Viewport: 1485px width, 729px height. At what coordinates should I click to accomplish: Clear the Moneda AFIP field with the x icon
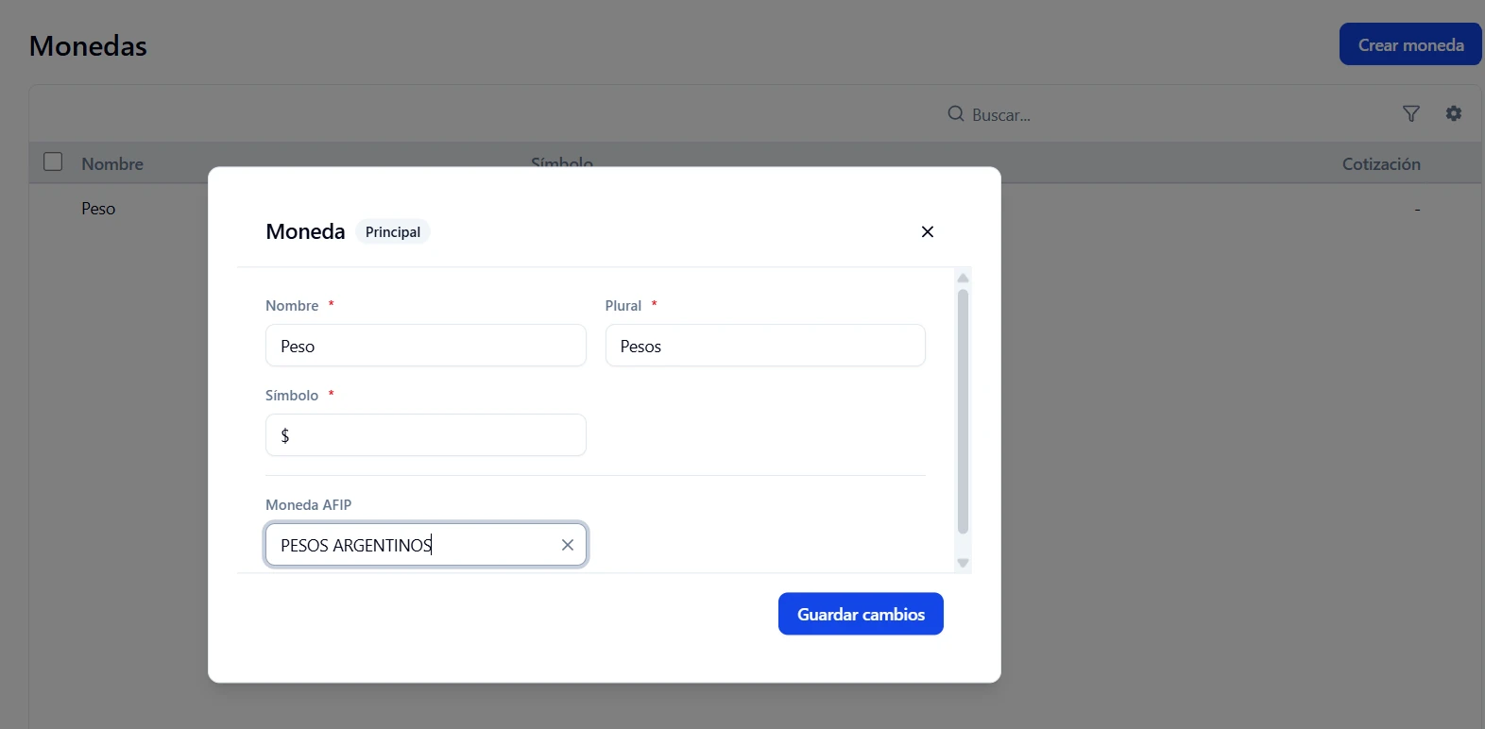pyautogui.click(x=568, y=545)
